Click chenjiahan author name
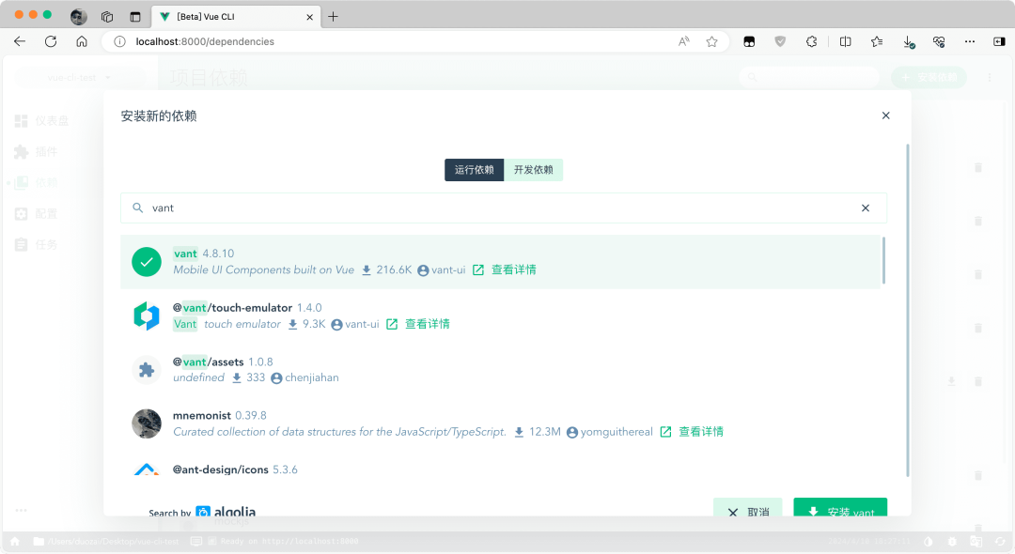The image size is (1015, 554). point(312,377)
